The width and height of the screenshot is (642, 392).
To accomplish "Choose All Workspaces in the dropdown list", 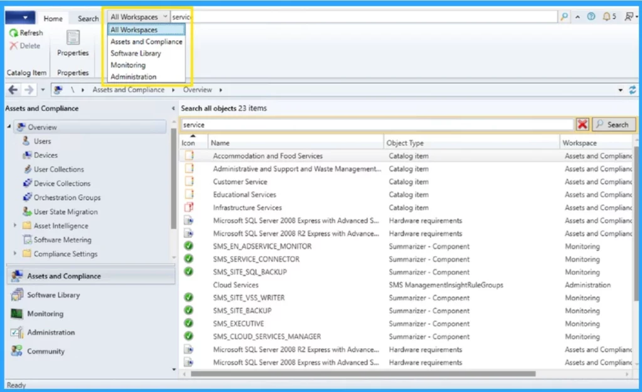I will (x=146, y=30).
